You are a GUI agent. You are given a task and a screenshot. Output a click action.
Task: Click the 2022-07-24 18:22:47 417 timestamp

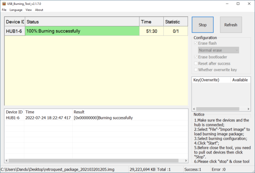coord(48,118)
